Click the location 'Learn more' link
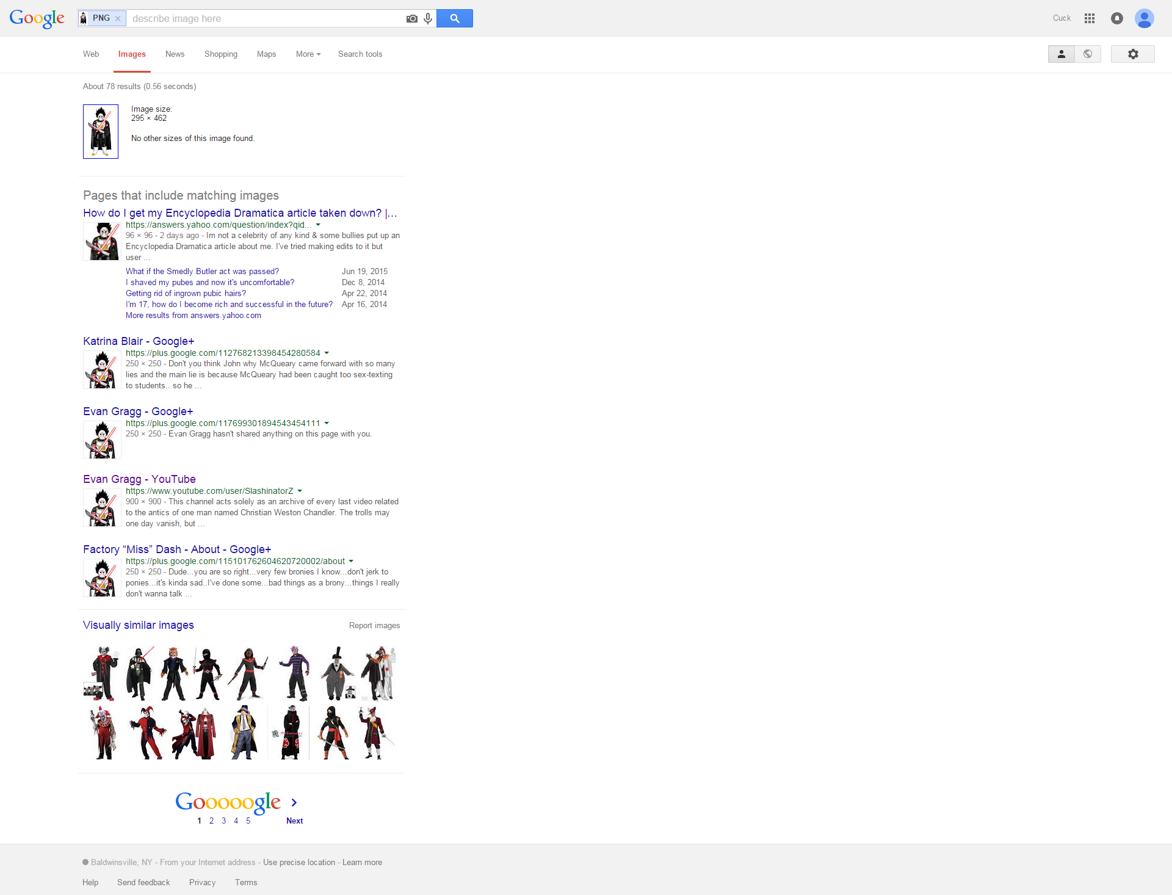Image resolution: width=1172 pixels, height=895 pixels. [x=362, y=863]
